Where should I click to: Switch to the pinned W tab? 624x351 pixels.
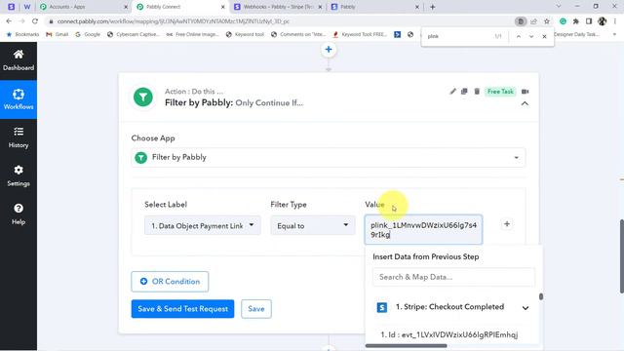coord(27,7)
